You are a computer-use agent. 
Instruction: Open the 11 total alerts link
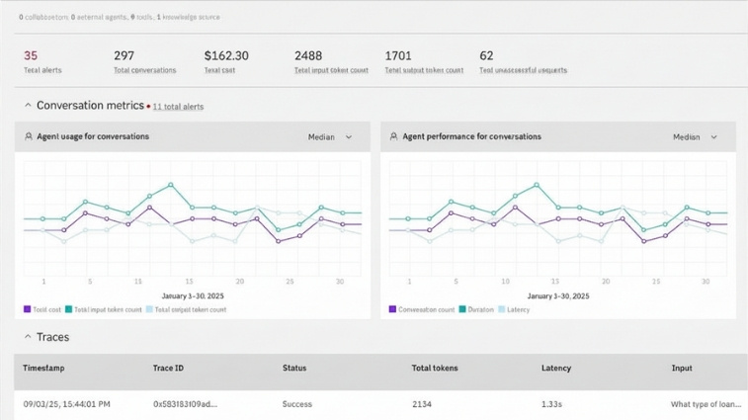click(x=178, y=107)
